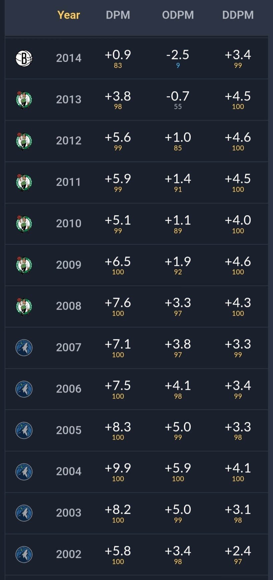Click the +5.0 ODPM value for 2003
Image resolution: width=273 pixels, height=580 pixels.
pyautogui.click(x=178, y=510)
